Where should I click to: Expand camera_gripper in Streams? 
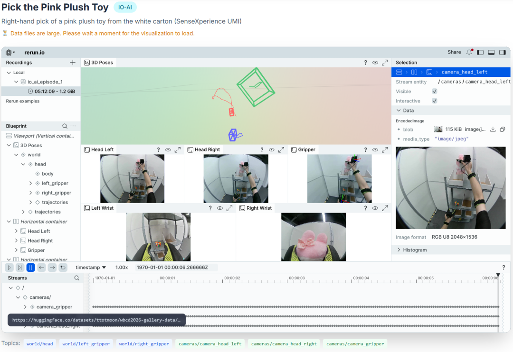point(25,307)
